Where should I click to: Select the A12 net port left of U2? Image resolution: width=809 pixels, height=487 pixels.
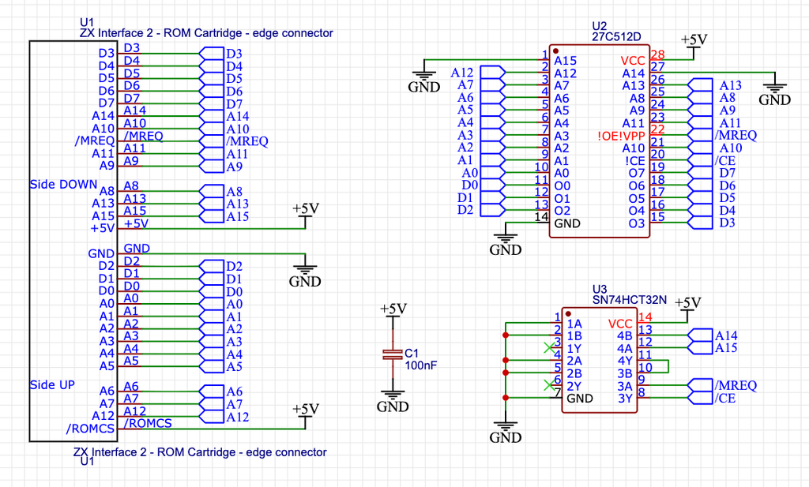coord(478,72)
